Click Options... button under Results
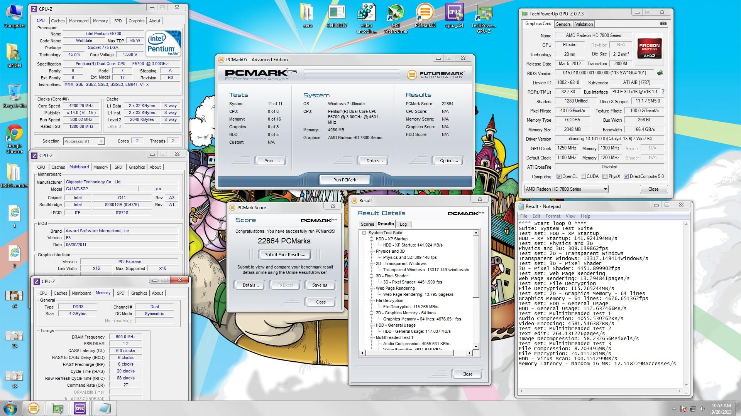Screen dimensions: 741x416 (448, 161)
